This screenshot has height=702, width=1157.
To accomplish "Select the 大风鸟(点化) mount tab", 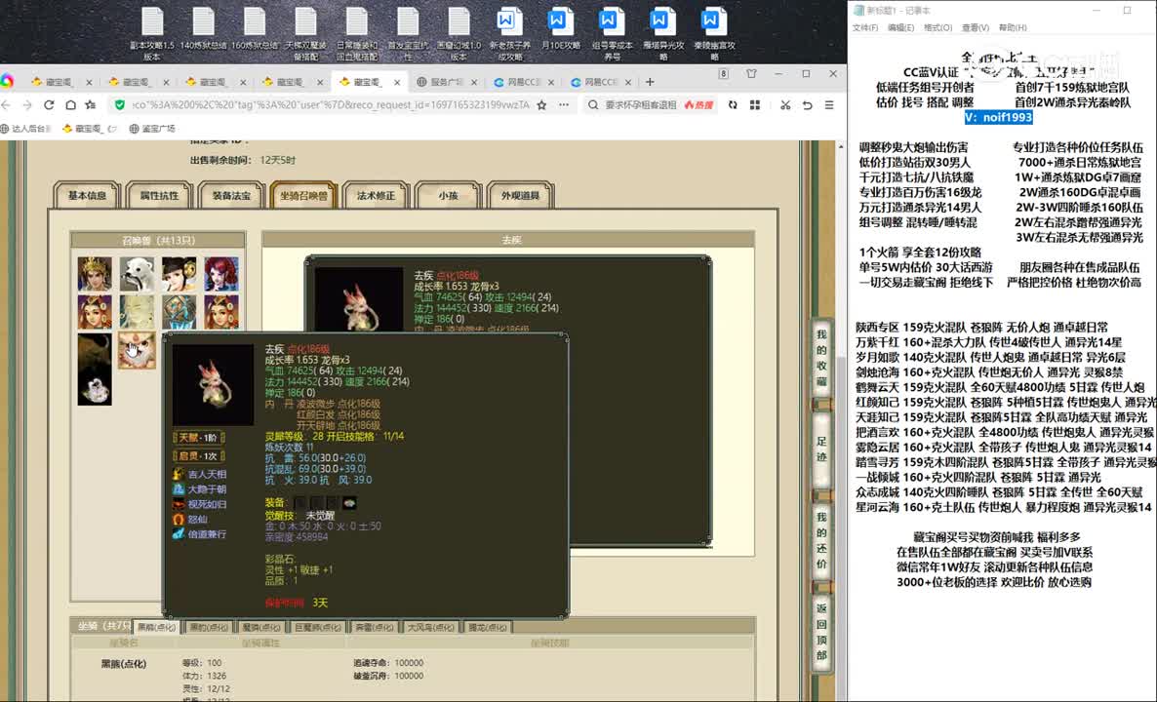I will (x=431, y=628).
